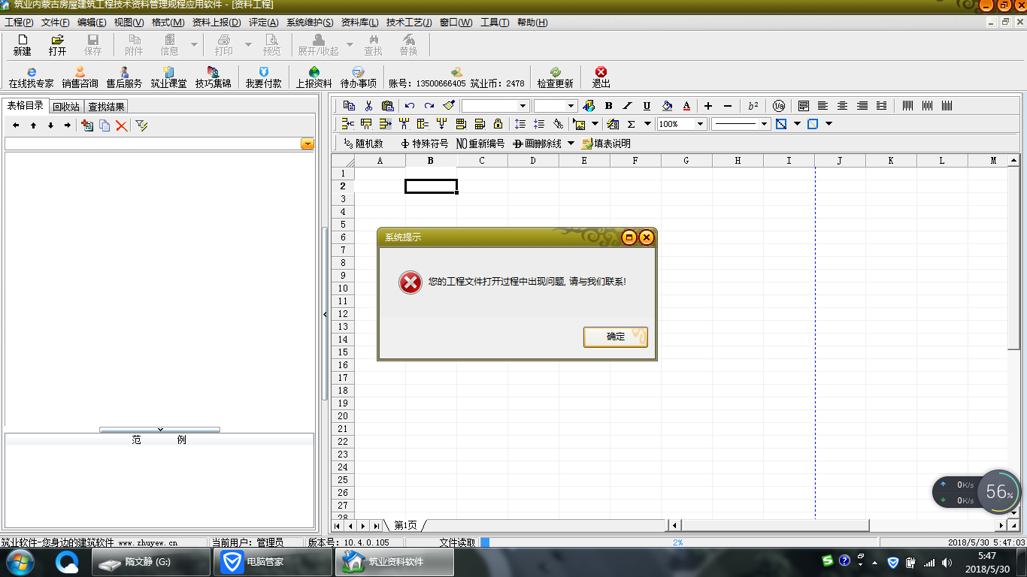Click the 退出 exit icon

click(601, 73)
